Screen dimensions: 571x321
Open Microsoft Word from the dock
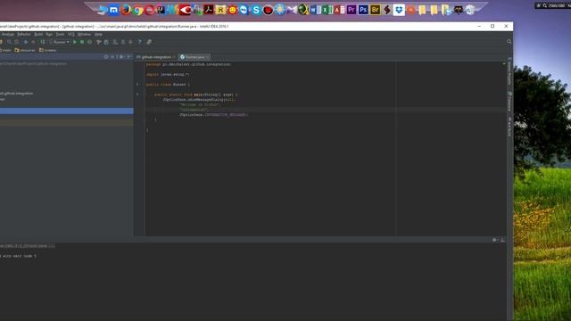315,10
